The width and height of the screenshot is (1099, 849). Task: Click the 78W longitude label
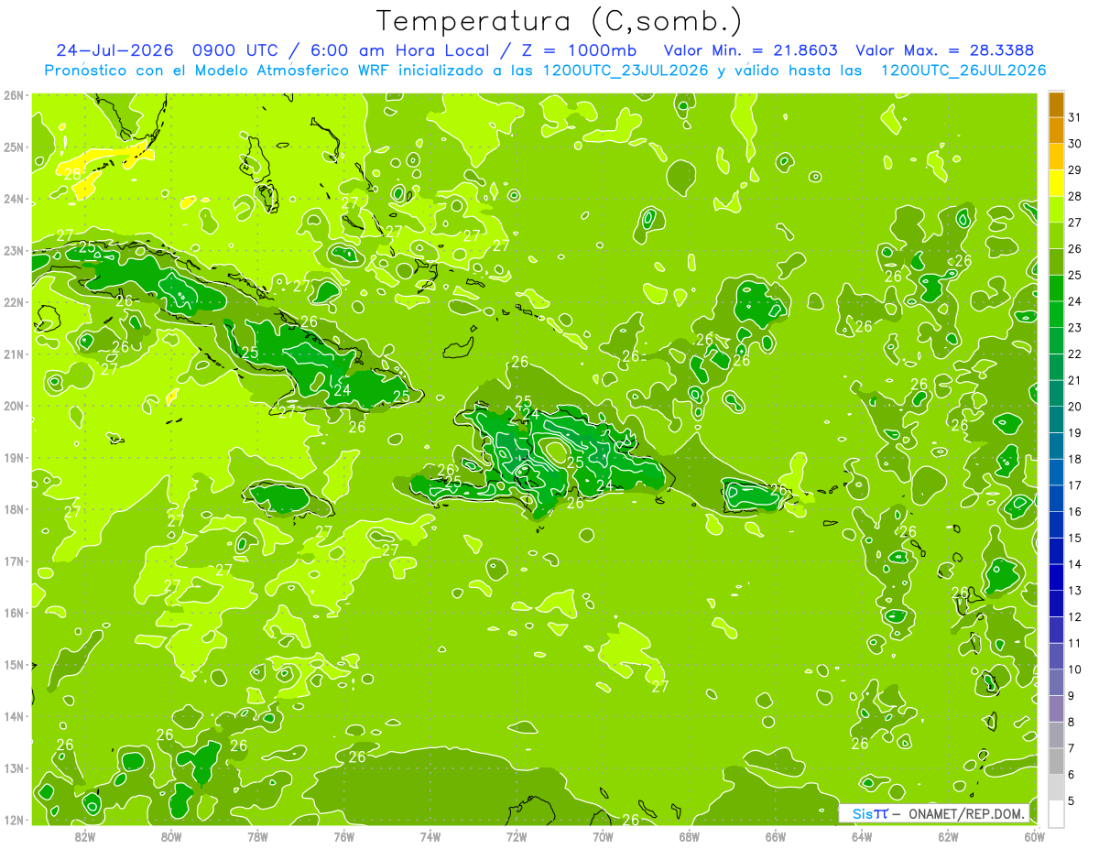coord(257,836)
